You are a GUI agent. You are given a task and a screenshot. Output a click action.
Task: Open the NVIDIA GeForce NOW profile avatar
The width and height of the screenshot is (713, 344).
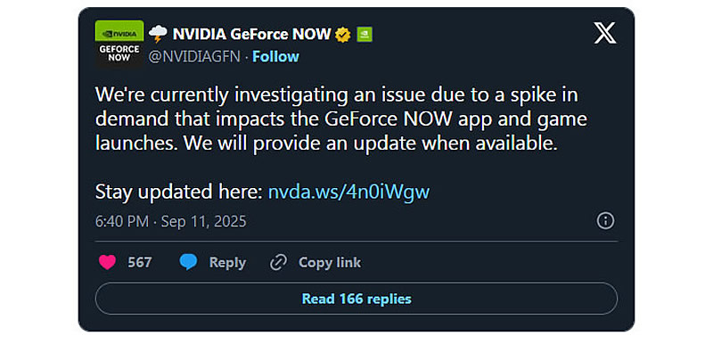coord(119,44)
